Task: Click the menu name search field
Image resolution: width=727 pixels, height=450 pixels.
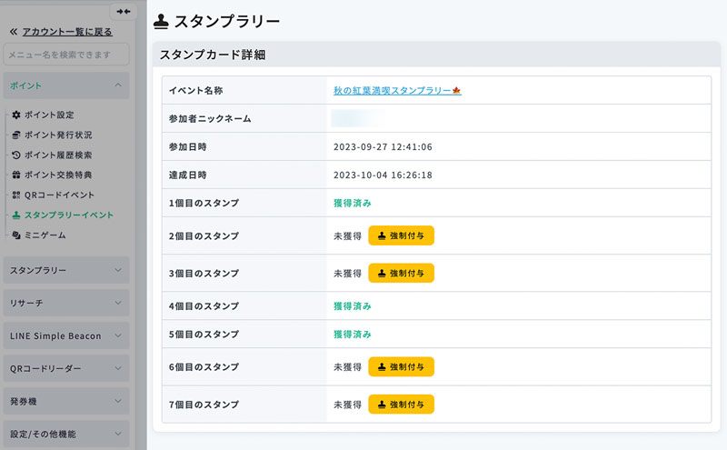Action: [65, 55]
